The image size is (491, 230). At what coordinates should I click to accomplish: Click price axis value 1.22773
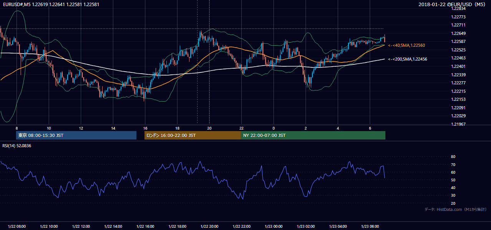coord(458,17)
